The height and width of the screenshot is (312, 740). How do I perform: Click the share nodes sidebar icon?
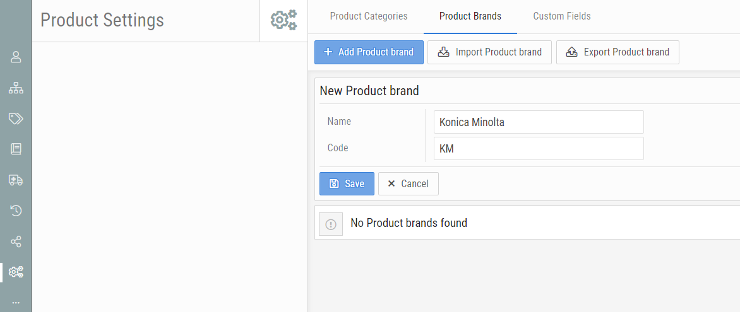[16, 241]
